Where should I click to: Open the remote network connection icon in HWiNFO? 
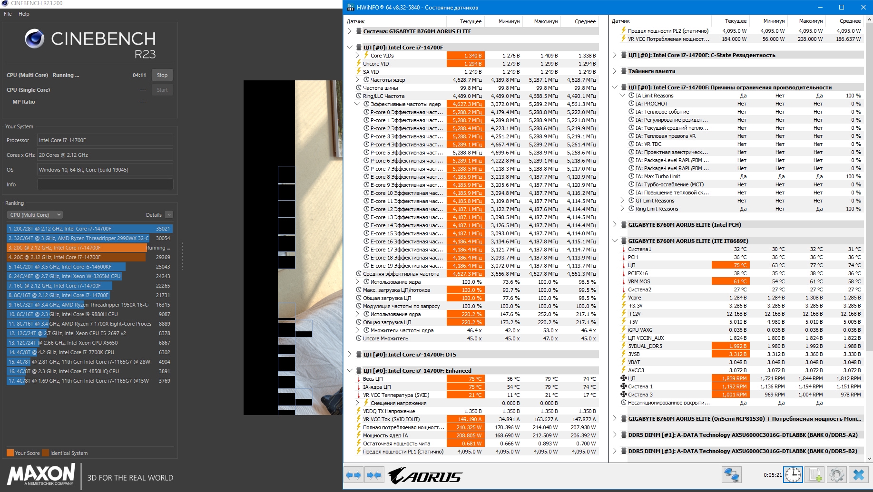click(x=731, y=474)
